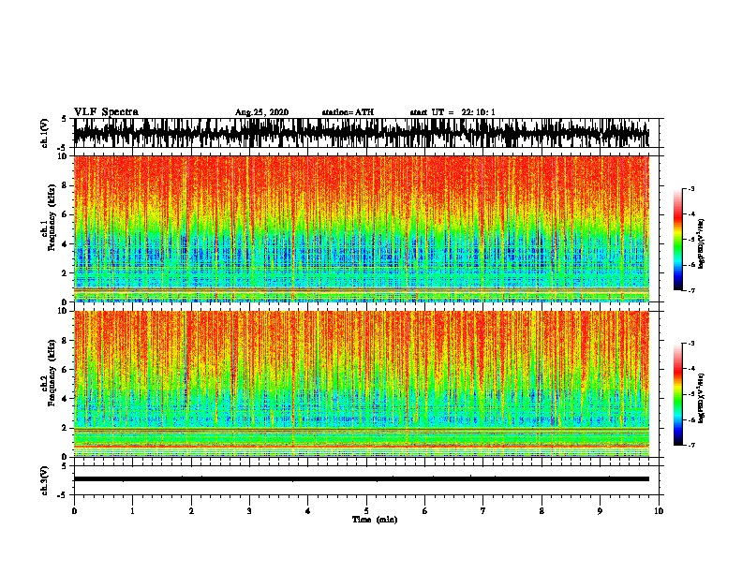
Task: Click the ch.2 spectrogram color scale bar
Action: [x=677, y=394]
